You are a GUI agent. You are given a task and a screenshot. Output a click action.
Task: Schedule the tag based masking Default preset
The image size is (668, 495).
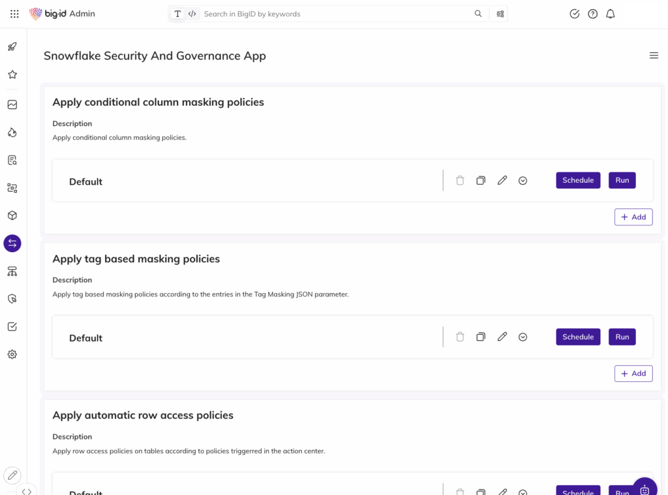tap(578, 337)
